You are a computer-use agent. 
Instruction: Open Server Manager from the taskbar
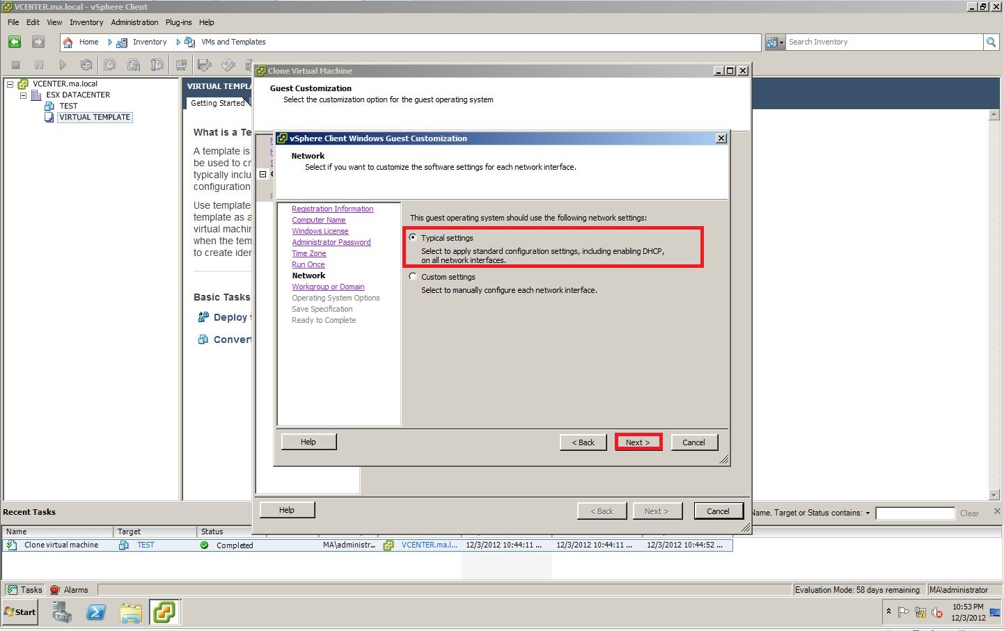tap(62, 612)
